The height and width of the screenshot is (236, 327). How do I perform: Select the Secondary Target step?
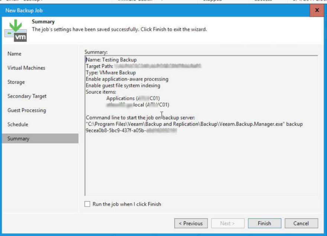point(27,96)
